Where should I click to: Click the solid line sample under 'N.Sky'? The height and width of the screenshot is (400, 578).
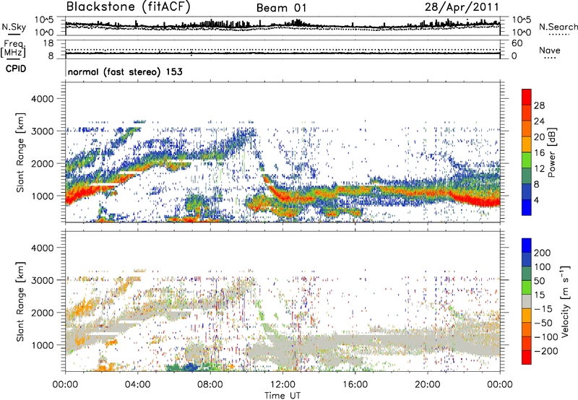(x=14, y=34)
